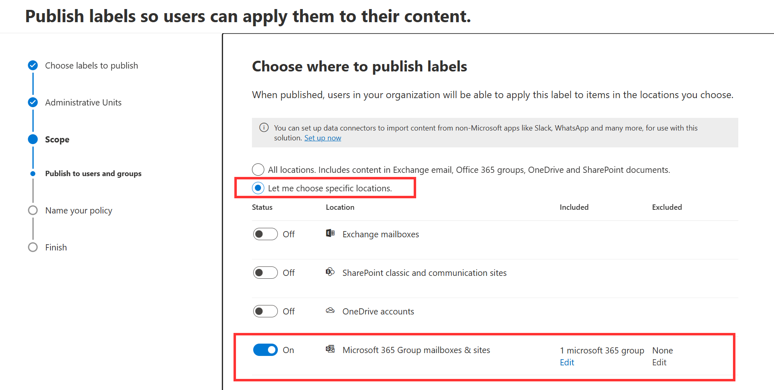The width and height of the screenshot is (774, 390).
Task: Turn on SharePoint classic and communication sites
Action: [x=265, y=272]
